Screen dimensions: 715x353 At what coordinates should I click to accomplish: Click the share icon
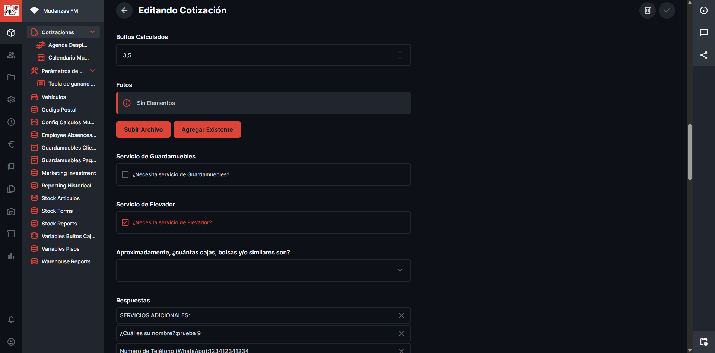(704, 55)
